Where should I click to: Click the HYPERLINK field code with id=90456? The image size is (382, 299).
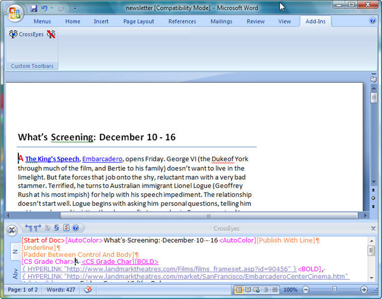pos(159,269)
